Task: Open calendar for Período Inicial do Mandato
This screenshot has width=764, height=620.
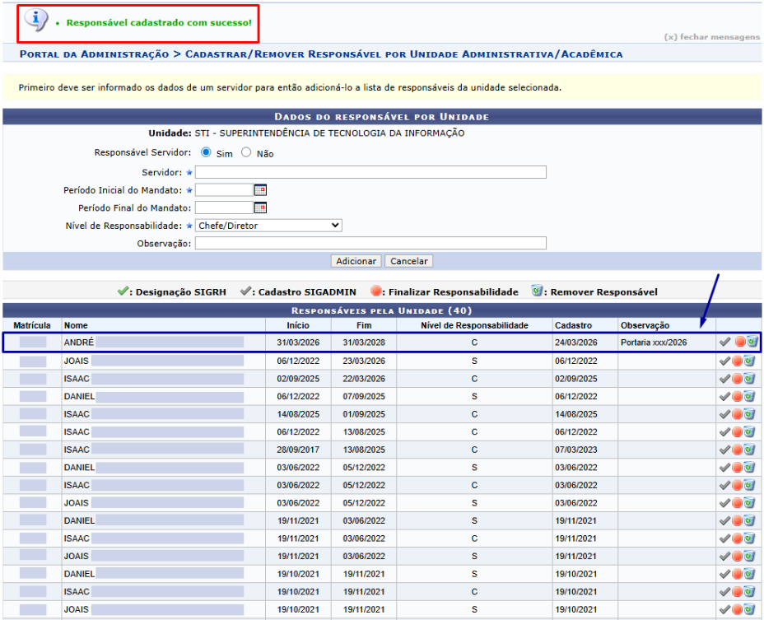Action: (x=260, y=190)
